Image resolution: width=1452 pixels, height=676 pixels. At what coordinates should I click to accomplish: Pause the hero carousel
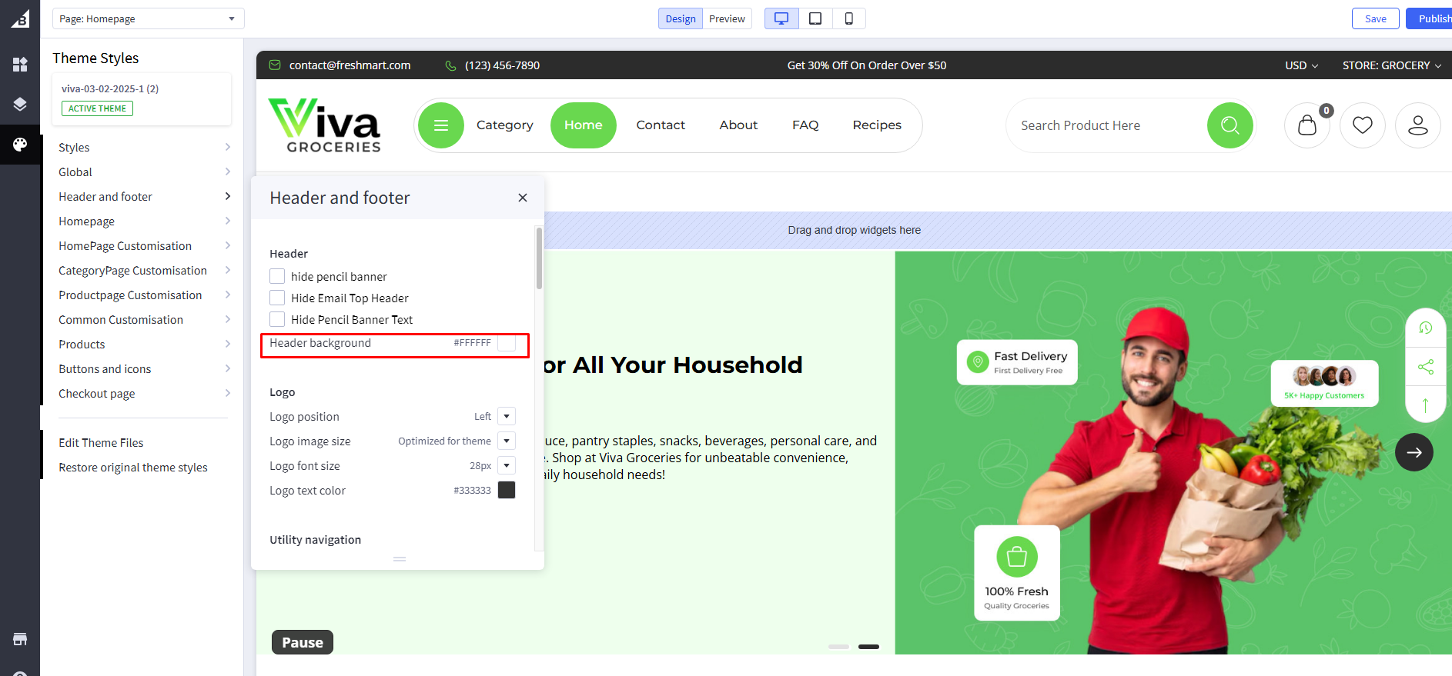[x=303, y=642]
